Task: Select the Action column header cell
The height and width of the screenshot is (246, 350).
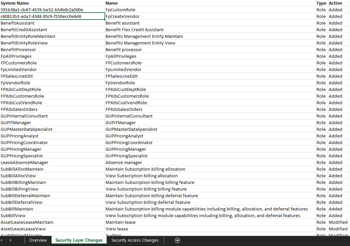Action: pyautogui.click(x=338, y=3)
